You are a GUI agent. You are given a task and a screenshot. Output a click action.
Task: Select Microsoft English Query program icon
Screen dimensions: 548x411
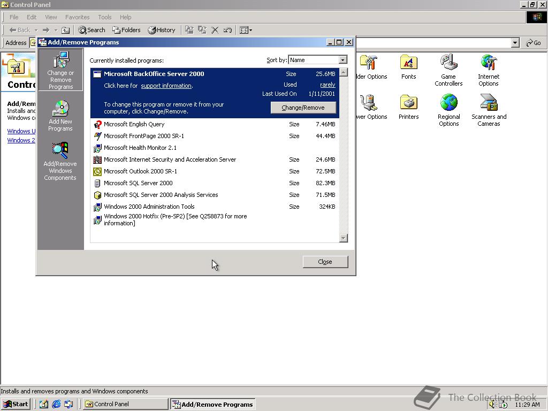click(x=97, y=124)
